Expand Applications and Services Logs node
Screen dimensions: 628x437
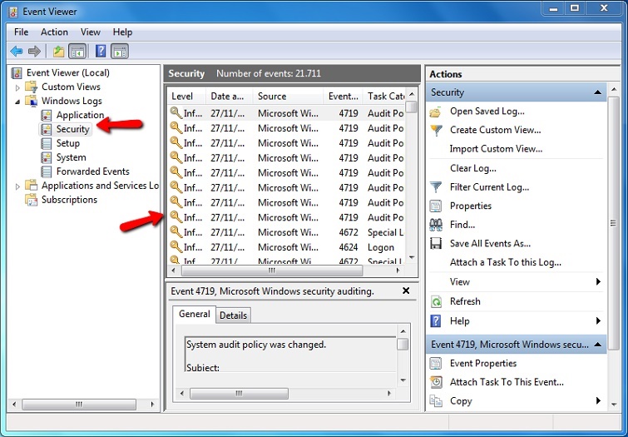[17, 186]
